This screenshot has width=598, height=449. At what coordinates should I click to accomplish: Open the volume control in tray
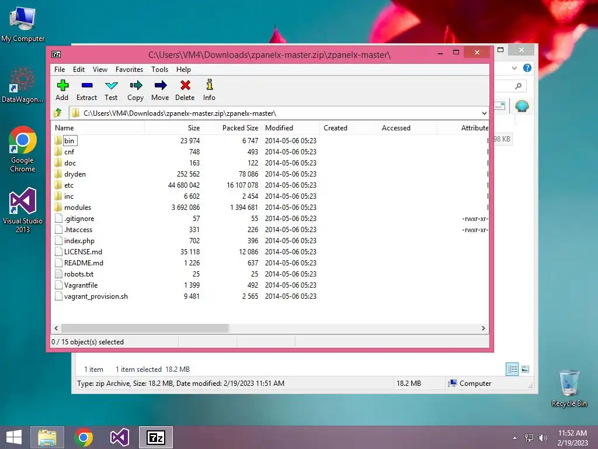click(x=543, y=437)
